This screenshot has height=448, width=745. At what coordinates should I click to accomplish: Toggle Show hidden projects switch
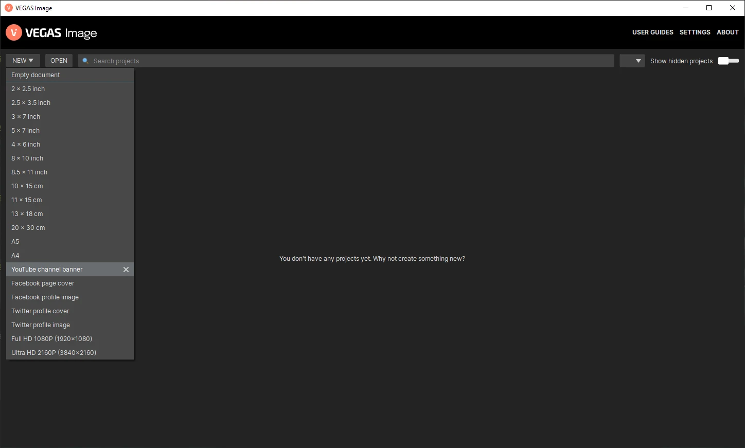[x=729, y=61]
